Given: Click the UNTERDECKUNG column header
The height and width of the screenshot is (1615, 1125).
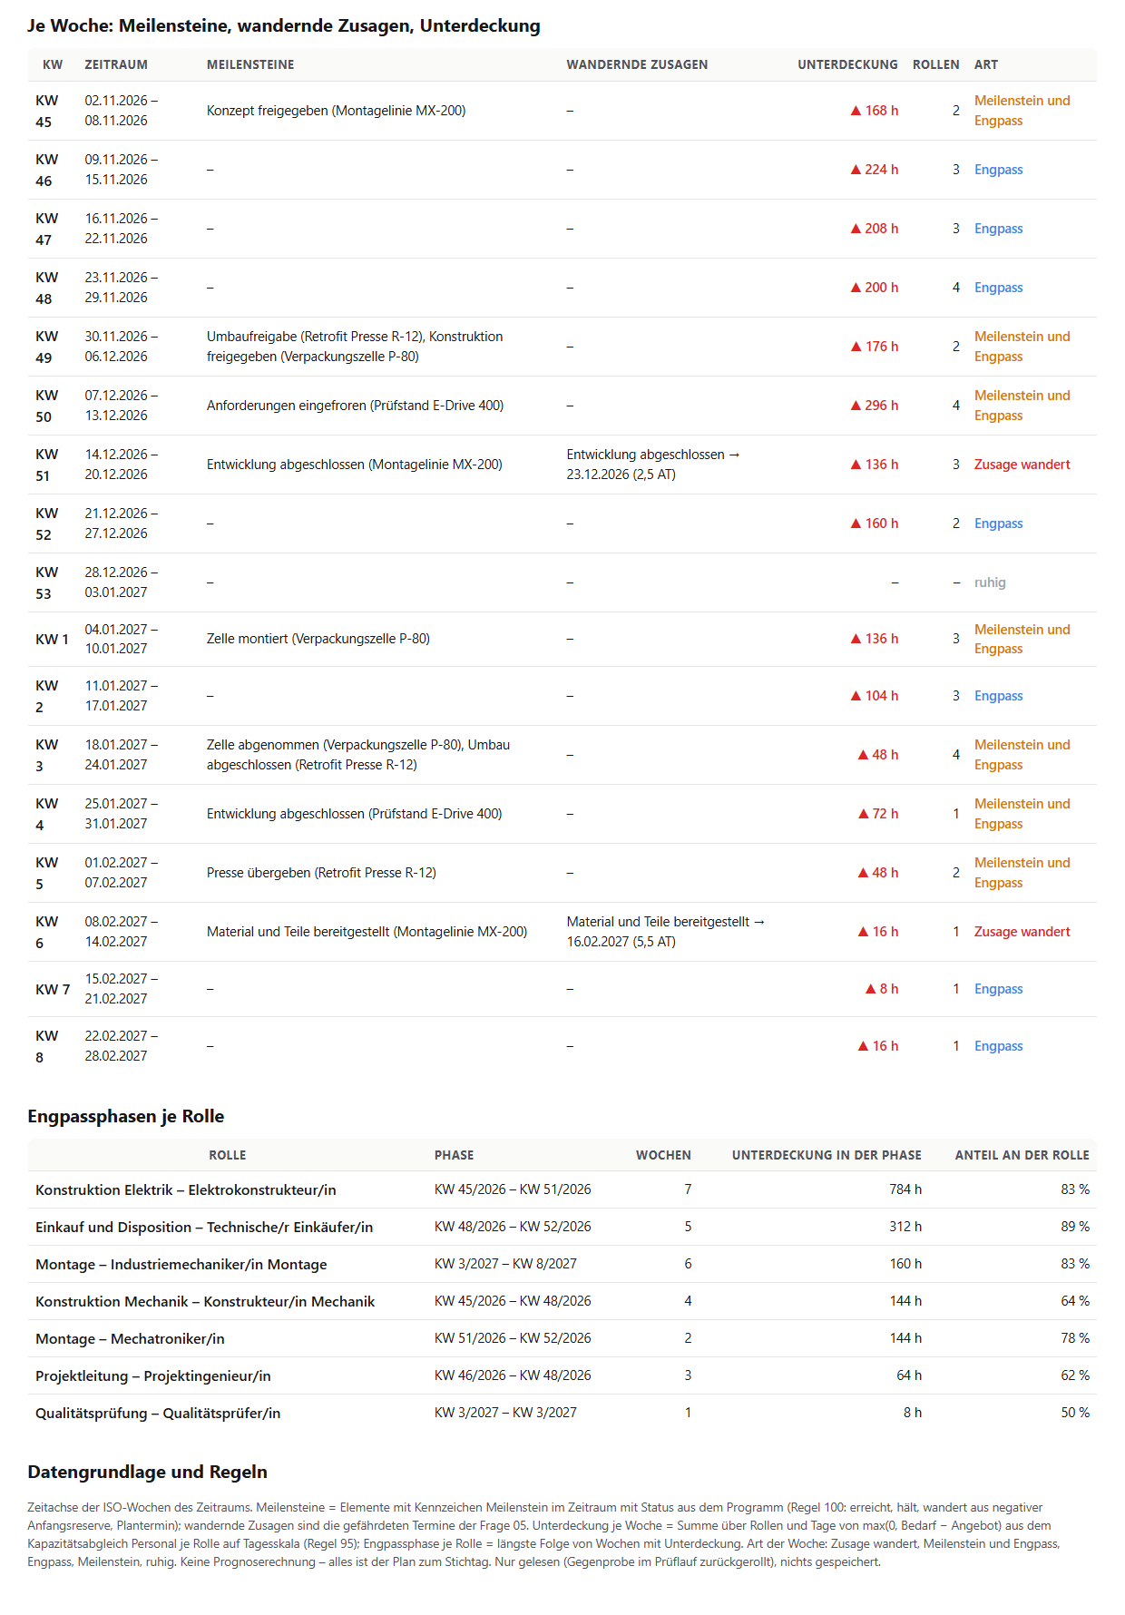Looking at the screenshot, I should click(847, 64).
